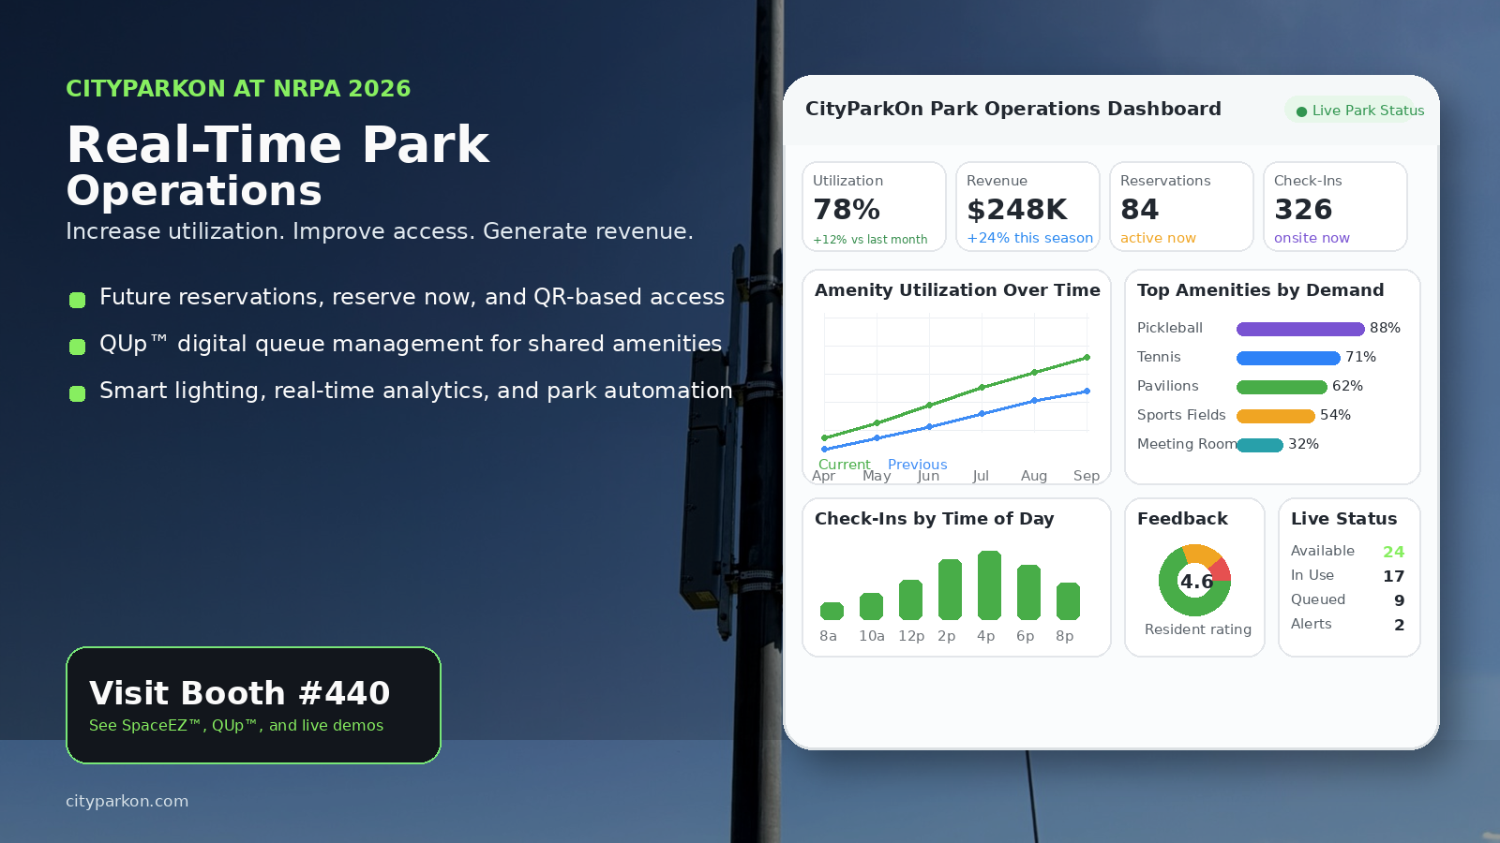The image size is (1500, 843).
Task: Click the Pavilions green demand bar
Action: pos(1282,387)
